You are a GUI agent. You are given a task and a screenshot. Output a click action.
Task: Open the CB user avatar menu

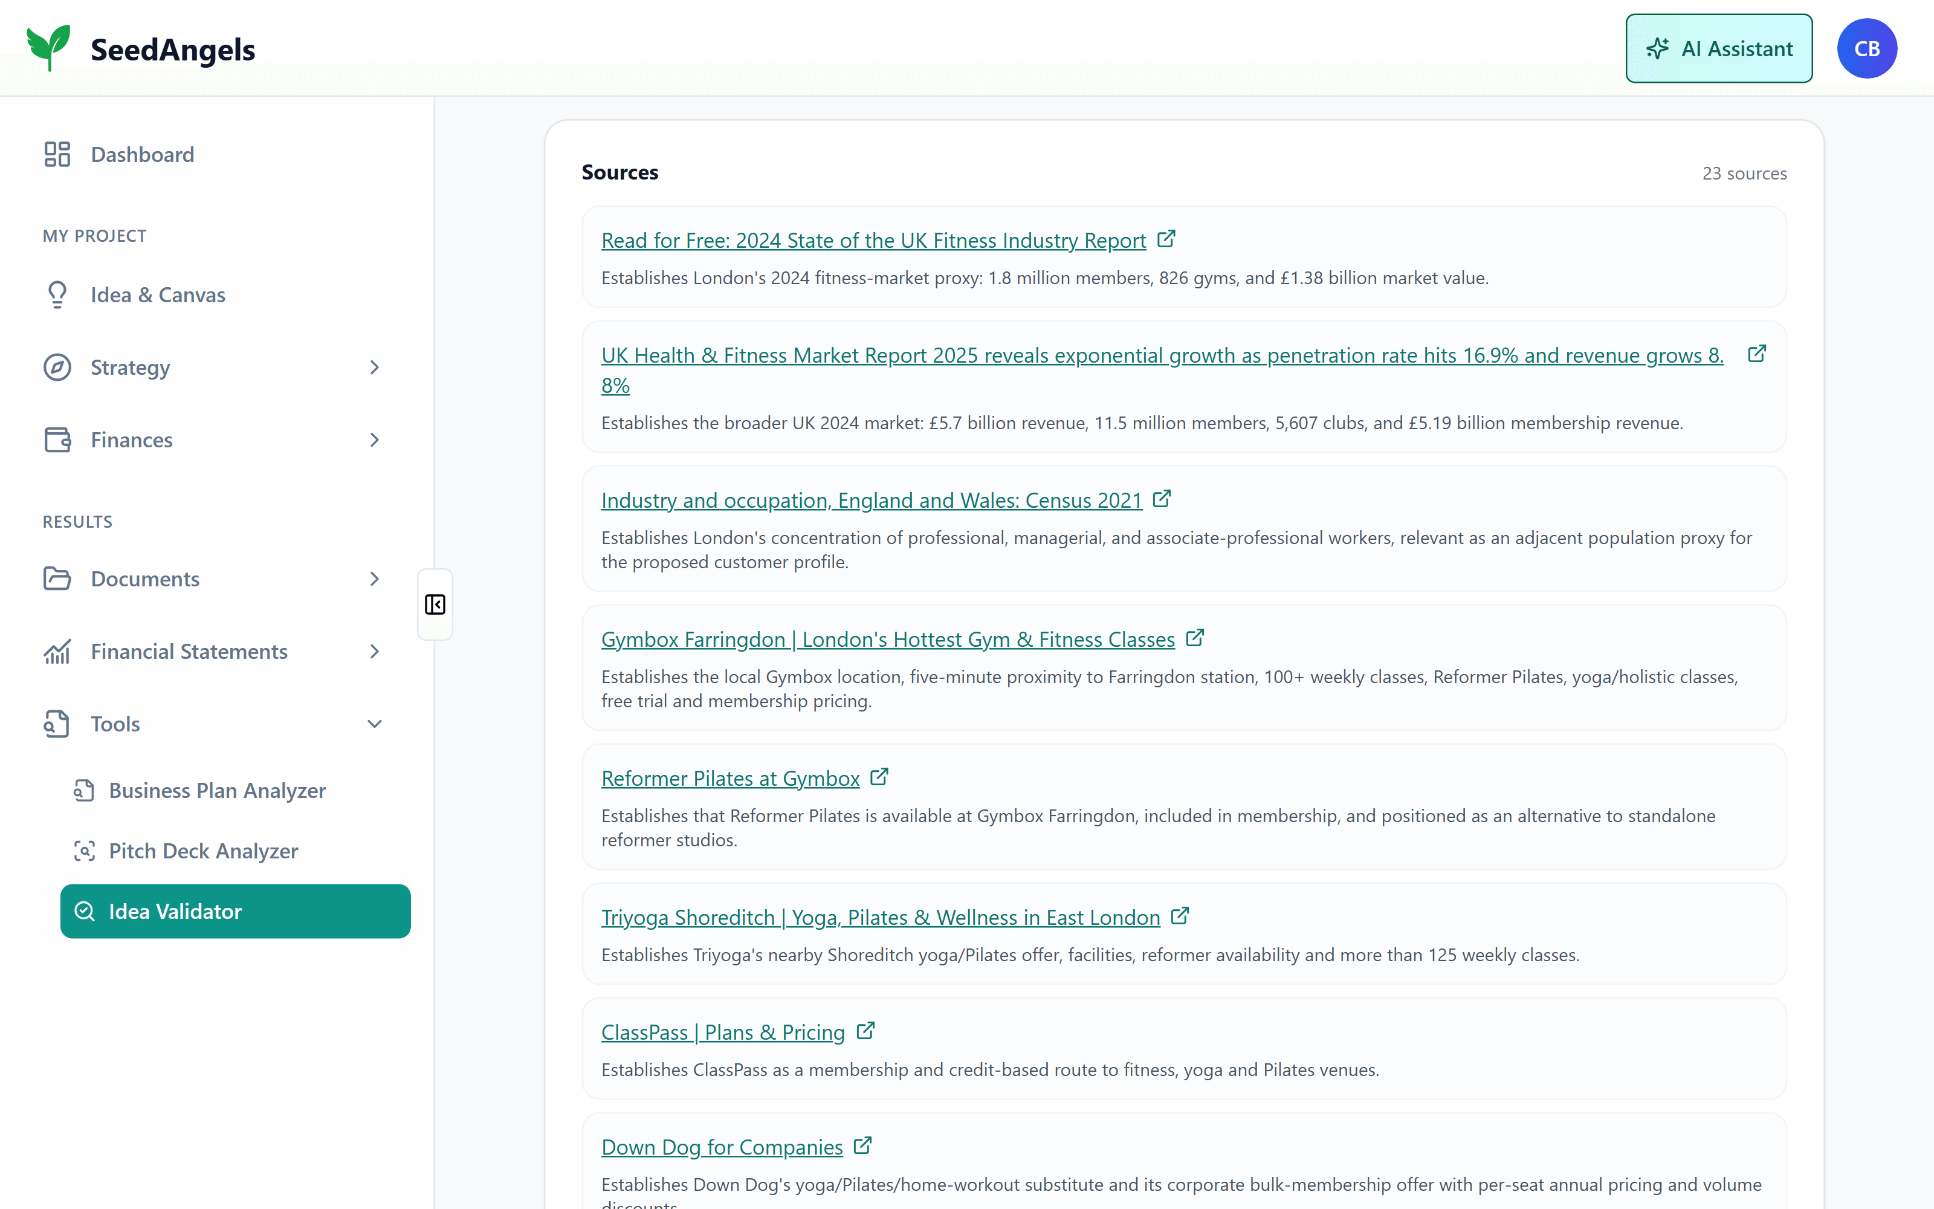pyautogui.click(x=1867, y=49)
